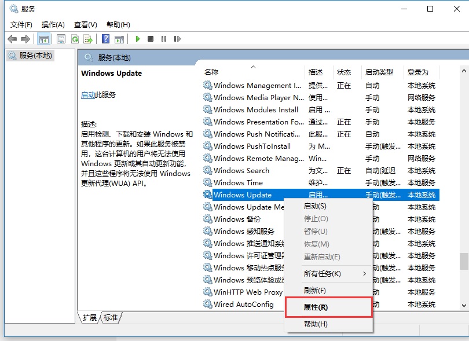This screenshot has width=469, height=341.
Task: Click gear icon of Windows 备份 row
Action: point(208,219)
